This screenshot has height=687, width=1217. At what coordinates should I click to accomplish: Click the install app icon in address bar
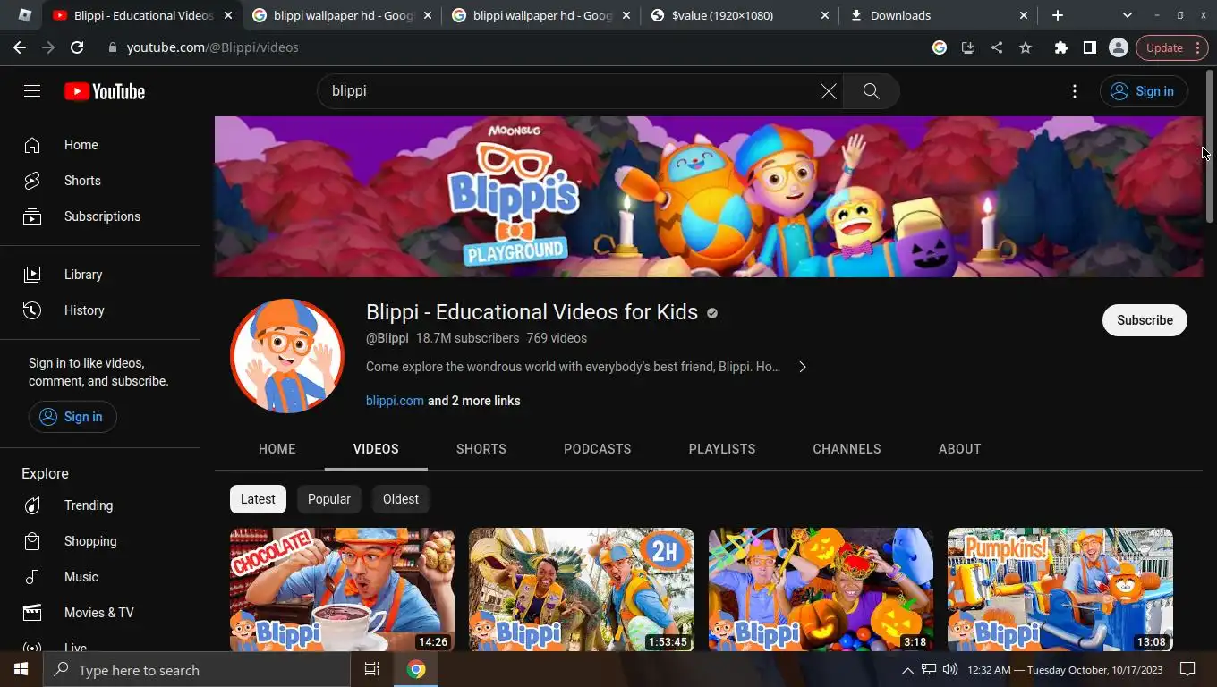tap(968, 47)
